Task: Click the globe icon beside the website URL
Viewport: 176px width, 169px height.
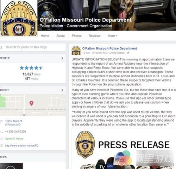Action: (x=2, y=146)
